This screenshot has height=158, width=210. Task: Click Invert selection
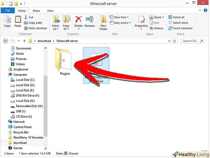(x=180, y=28)
